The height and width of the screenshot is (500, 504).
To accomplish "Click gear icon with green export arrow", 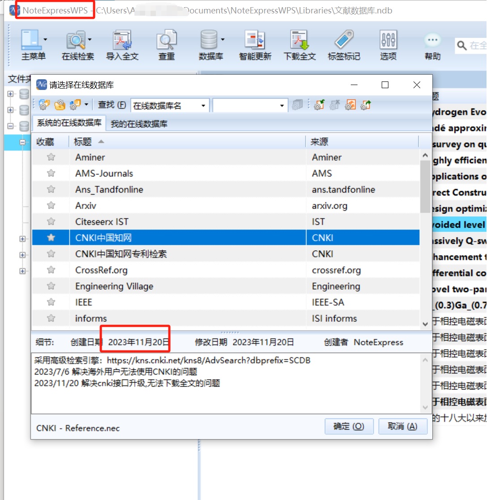I will (366, 105).
